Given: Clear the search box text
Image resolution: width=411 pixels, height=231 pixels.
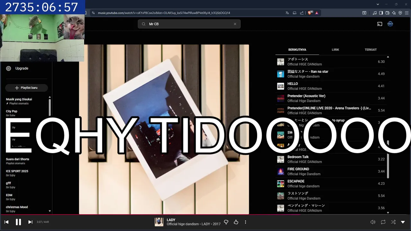Looking at the screenshot, I should click(x=235, y=24).
